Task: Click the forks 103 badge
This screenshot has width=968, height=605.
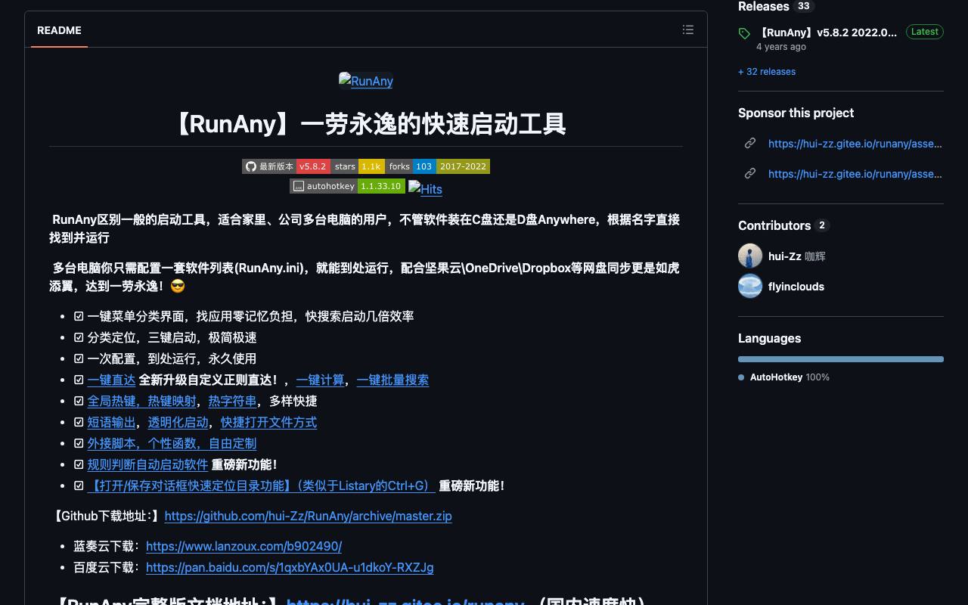Action: (x=411, y=166)
